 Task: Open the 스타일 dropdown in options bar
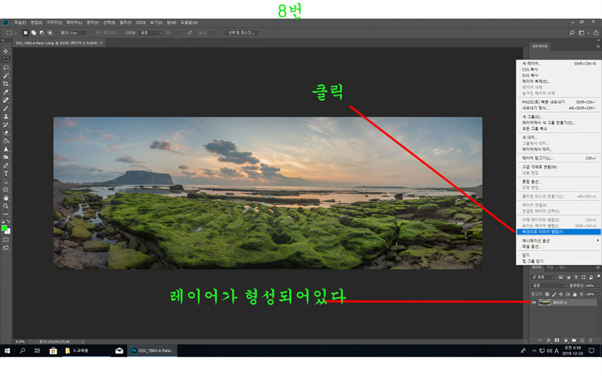[150, 33]
